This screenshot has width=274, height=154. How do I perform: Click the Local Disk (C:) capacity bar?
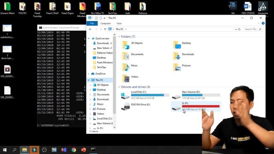pos(150,95)
